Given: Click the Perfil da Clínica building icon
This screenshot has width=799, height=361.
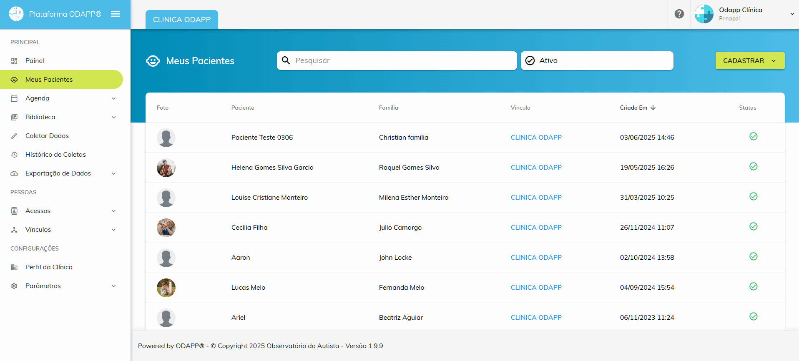Looking at the screenshot, I should click(x=14, y=267).
